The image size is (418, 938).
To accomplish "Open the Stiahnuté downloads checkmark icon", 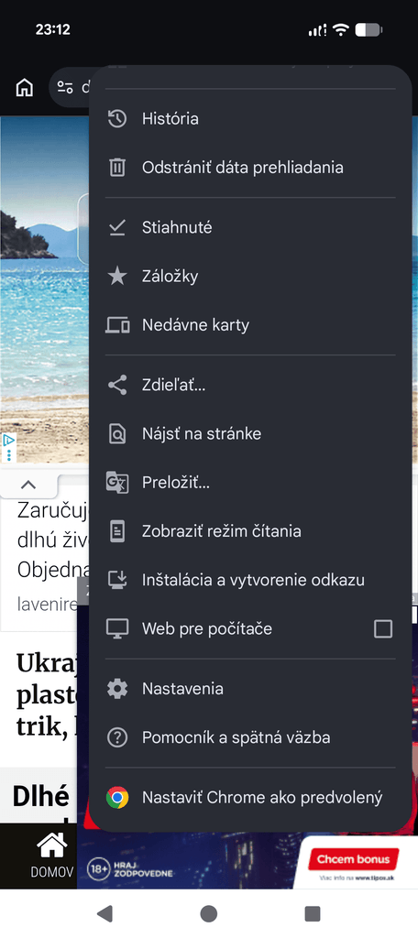I will (116, 227).
